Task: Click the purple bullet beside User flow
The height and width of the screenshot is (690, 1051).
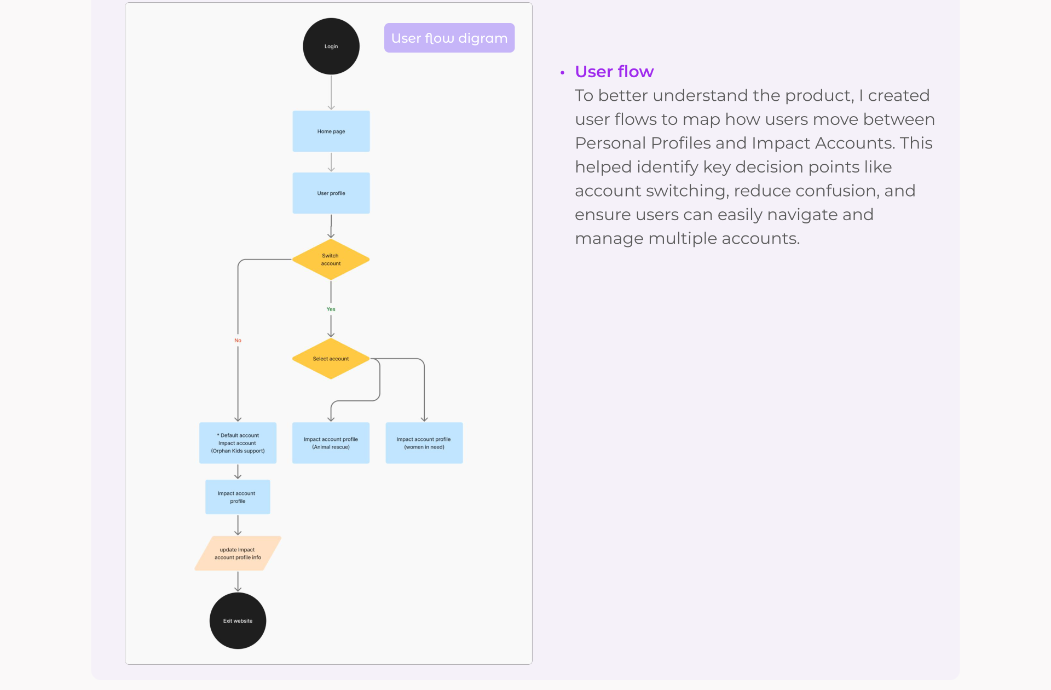Action: click(562, 72)
